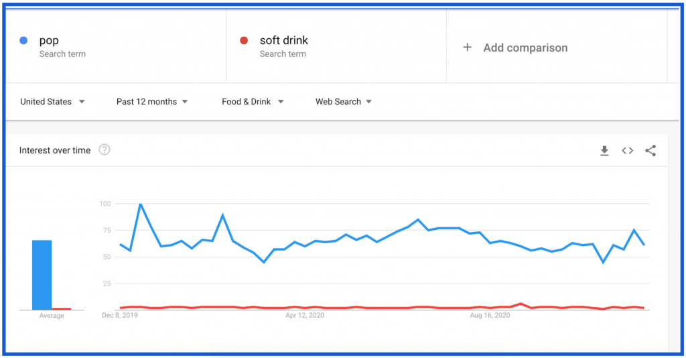Click the Dec 8, 2019 axis label
Image resolution: width=686 pixels, height=358 pixels.
pyautogui.click(x=119, y=314)
